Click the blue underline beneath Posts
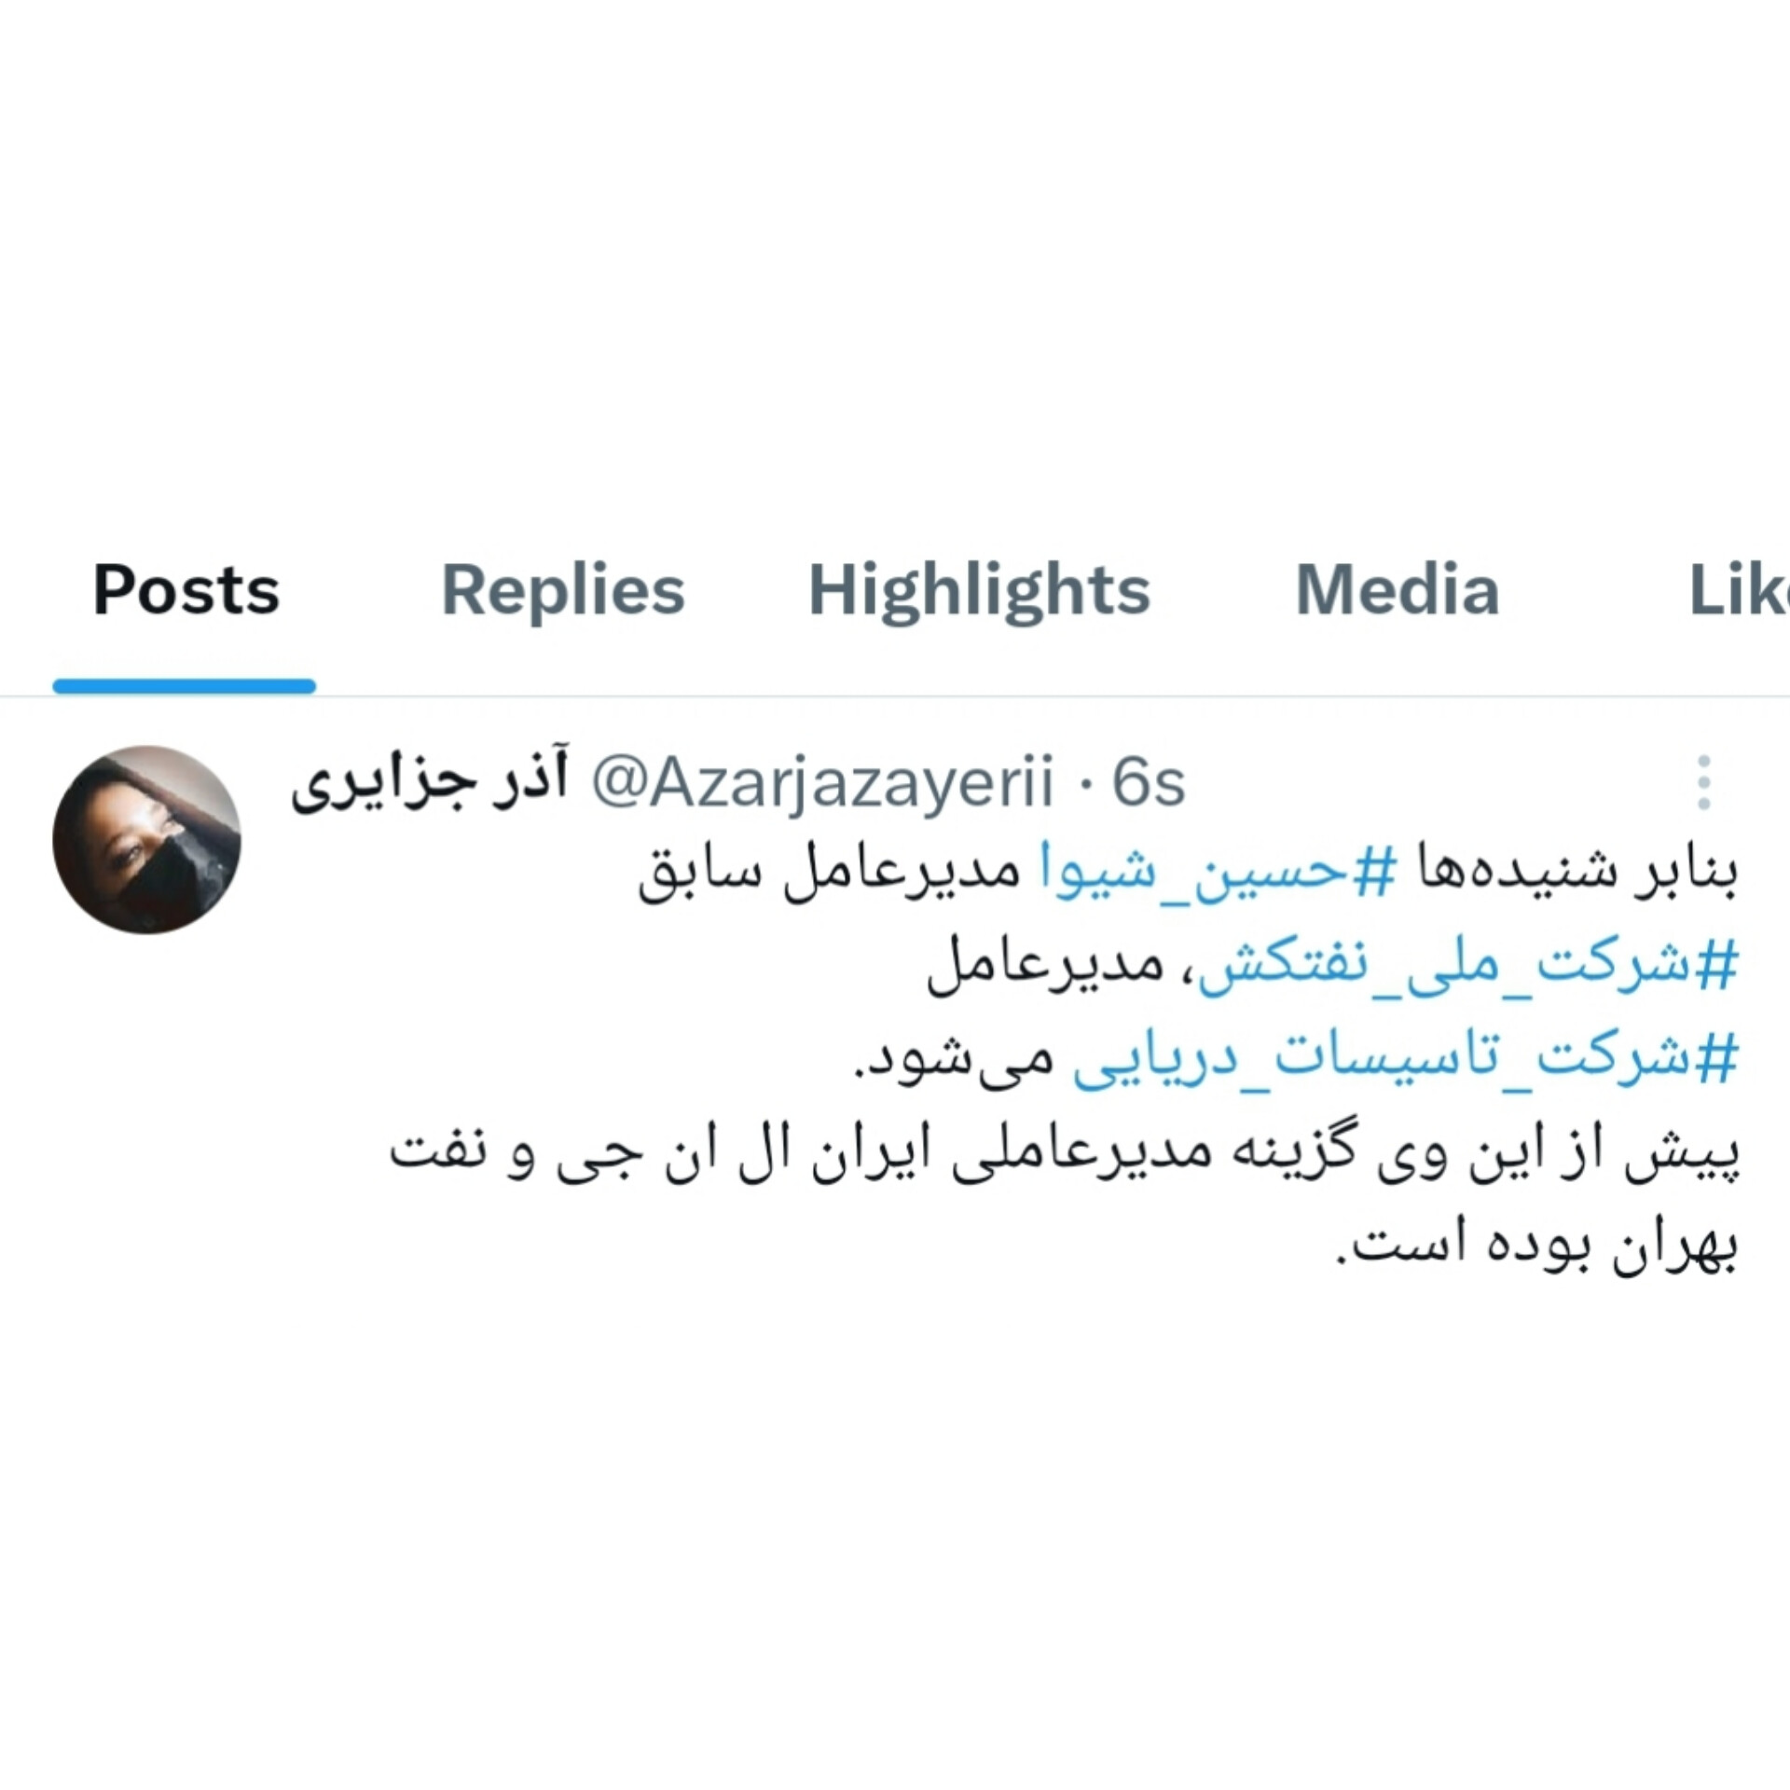 [185, 686]
